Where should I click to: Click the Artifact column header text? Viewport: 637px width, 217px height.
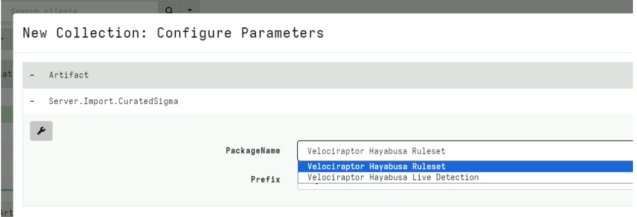tap(68, 75)
